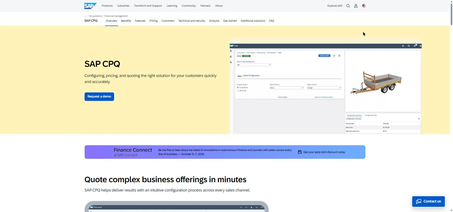Click the Request a demo button
453x212 pixels.
pos(99,97)
